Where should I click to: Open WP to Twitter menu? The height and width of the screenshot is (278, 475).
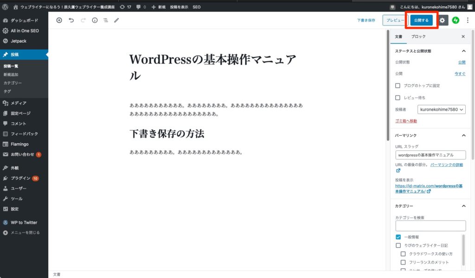24,222
